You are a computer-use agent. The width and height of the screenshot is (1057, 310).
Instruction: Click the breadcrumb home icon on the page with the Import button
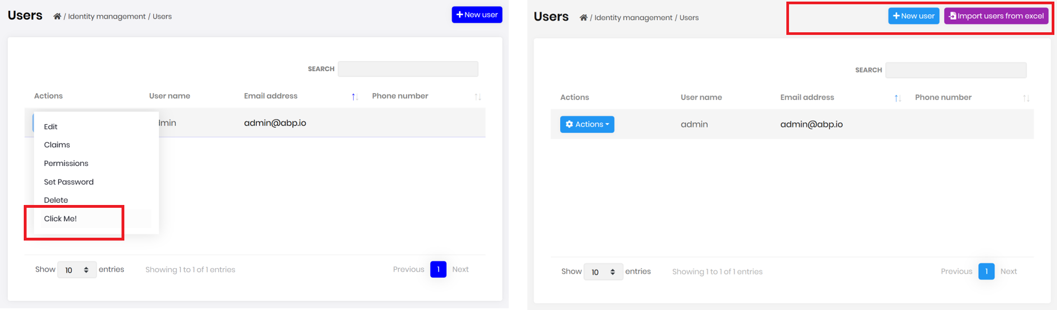[x=583, y=18]
